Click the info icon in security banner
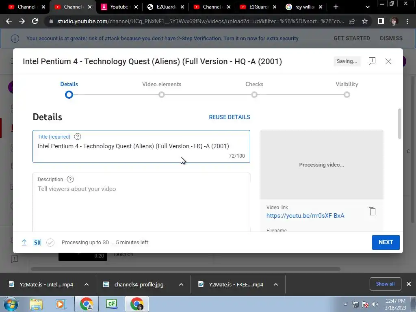 (15, 39)
